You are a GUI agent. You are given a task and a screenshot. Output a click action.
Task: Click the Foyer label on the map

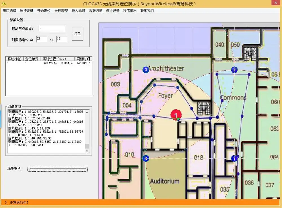click(166, 96)
